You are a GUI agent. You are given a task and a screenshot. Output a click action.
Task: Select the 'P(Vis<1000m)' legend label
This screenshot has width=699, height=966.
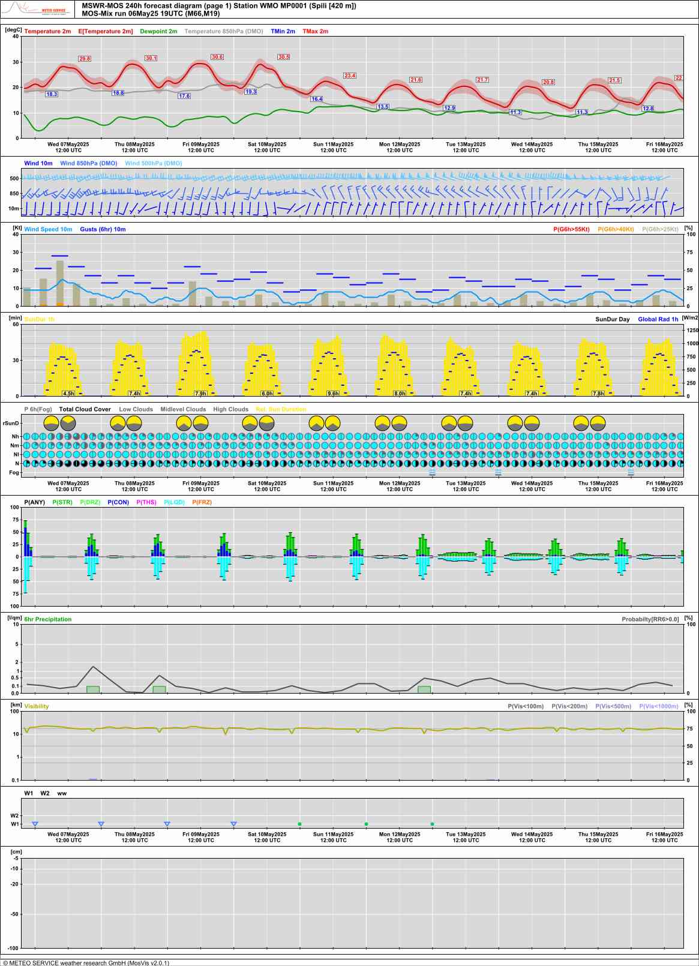[659, 706]
